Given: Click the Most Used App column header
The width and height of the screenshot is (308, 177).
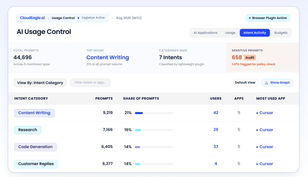Looking at the screenshot, I should pyautogui.click(x=271, y=99).
